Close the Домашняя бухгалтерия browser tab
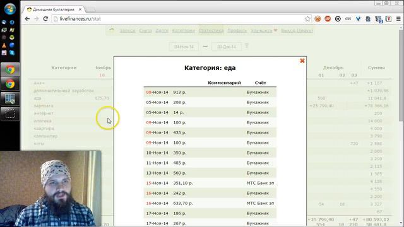The image size is (404, 227). click(x=80, y=9)
